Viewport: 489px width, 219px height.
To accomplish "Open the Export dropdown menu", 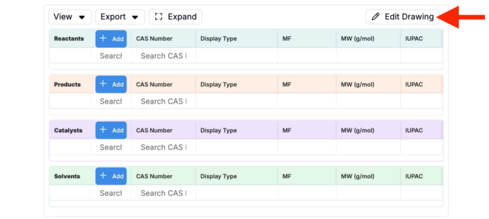I will (x=120, y=17).
